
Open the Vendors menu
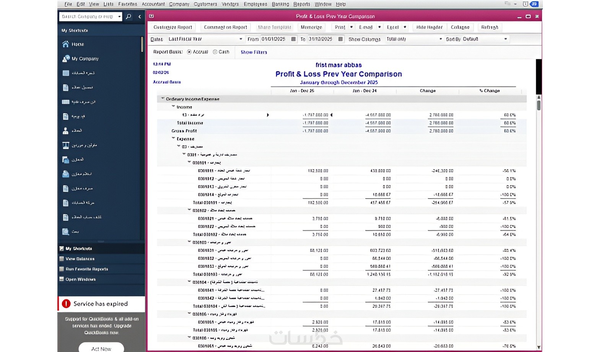click(230, 4)
